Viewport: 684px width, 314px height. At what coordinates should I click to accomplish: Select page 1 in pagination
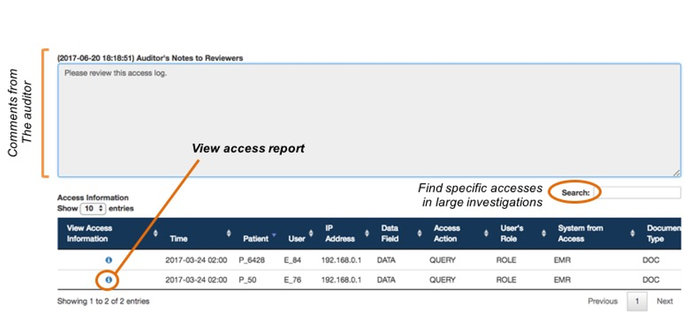point(637,301)
